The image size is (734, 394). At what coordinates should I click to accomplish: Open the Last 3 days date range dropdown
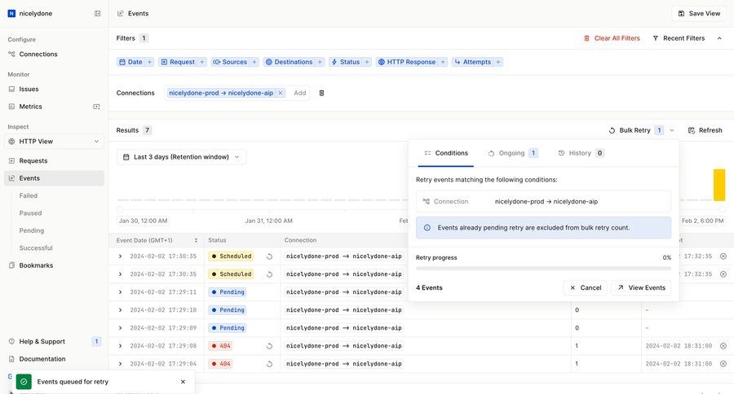click(181, 157)
